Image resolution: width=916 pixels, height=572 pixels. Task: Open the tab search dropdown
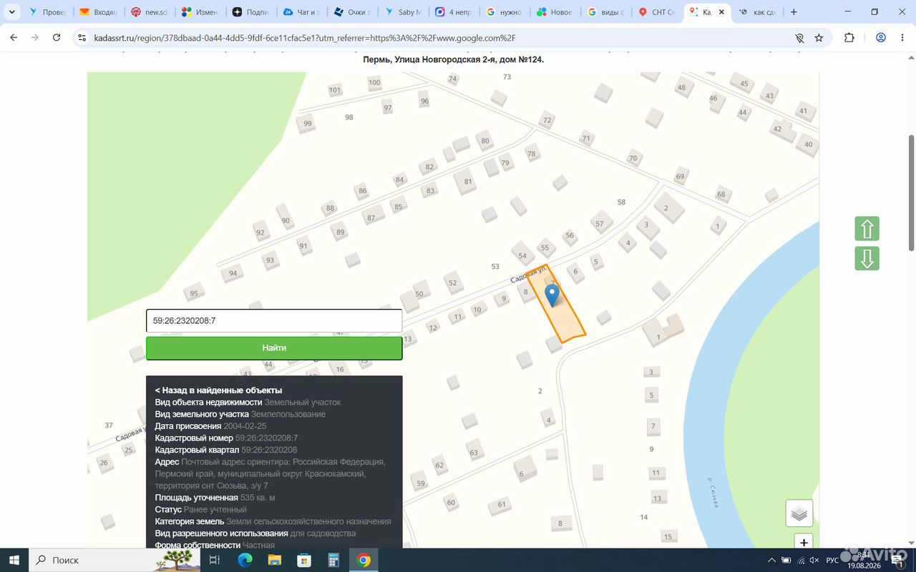click(x=11, y=12)
